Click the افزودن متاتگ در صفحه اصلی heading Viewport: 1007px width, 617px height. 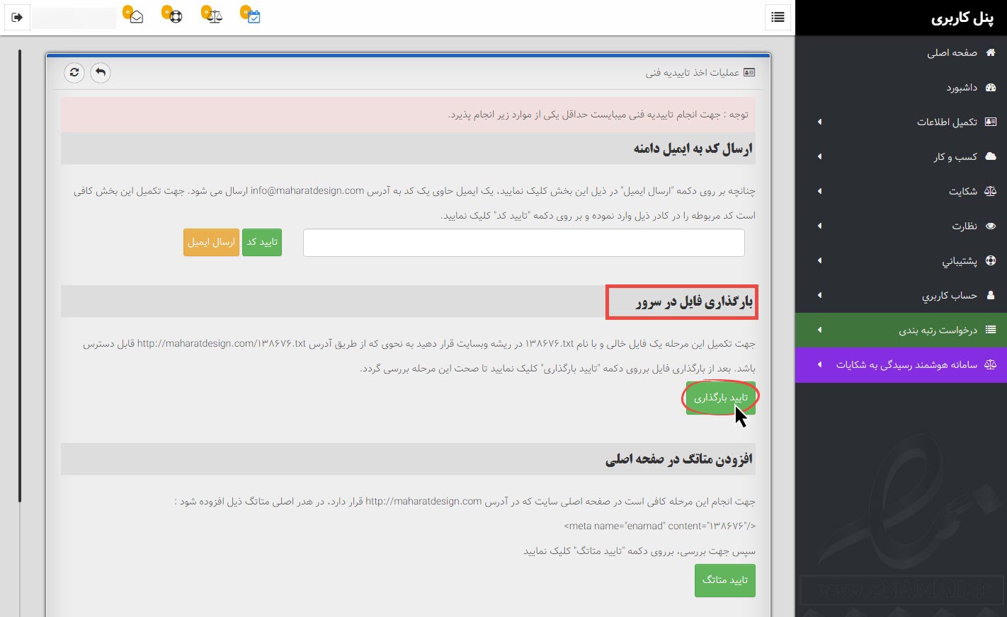(x=678, y=459)
